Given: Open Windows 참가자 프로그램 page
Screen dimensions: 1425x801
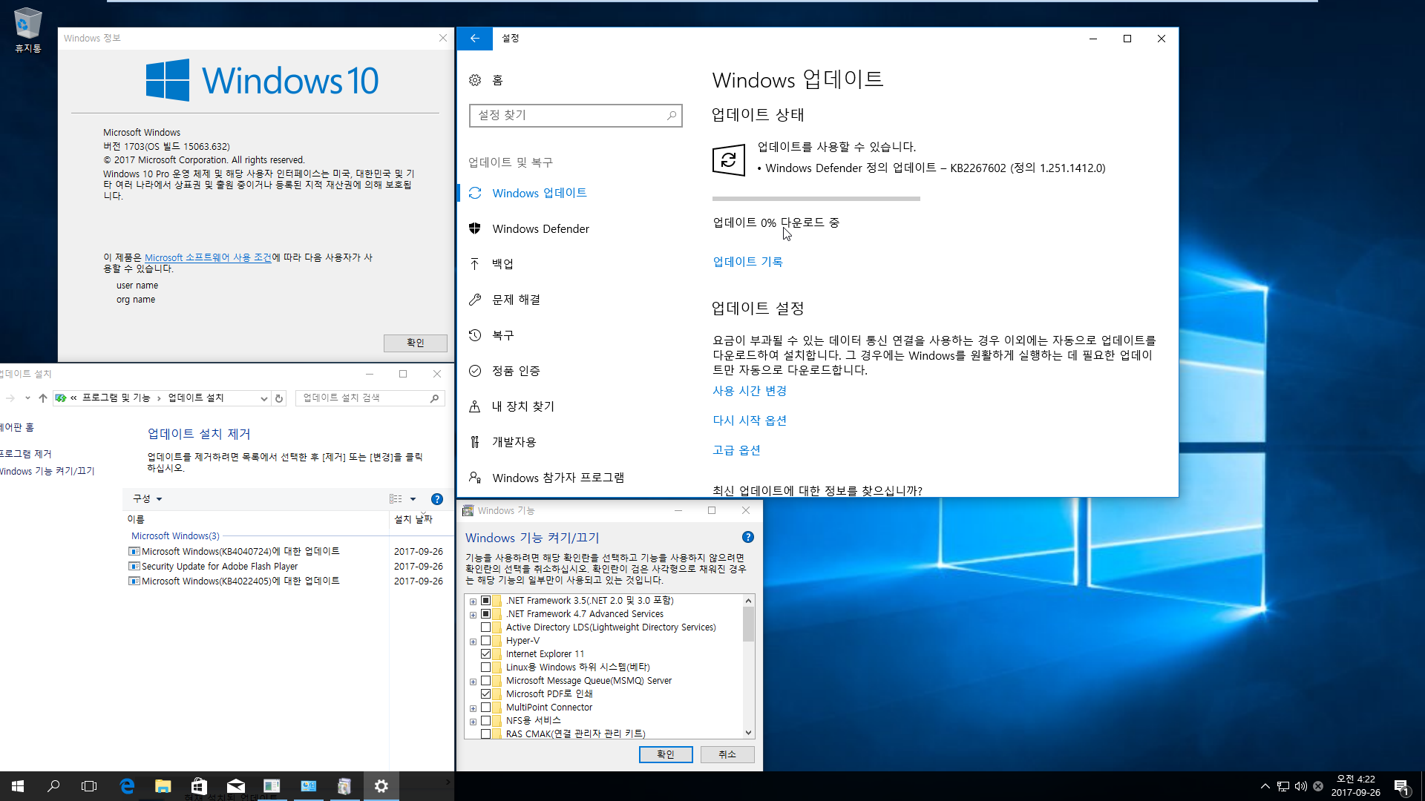Looking at the screenshot, I should (x=558, y=478).
